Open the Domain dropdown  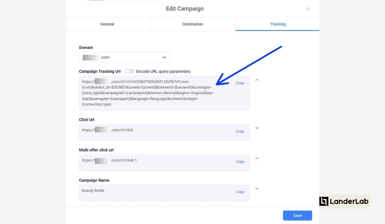coord(124,57)
